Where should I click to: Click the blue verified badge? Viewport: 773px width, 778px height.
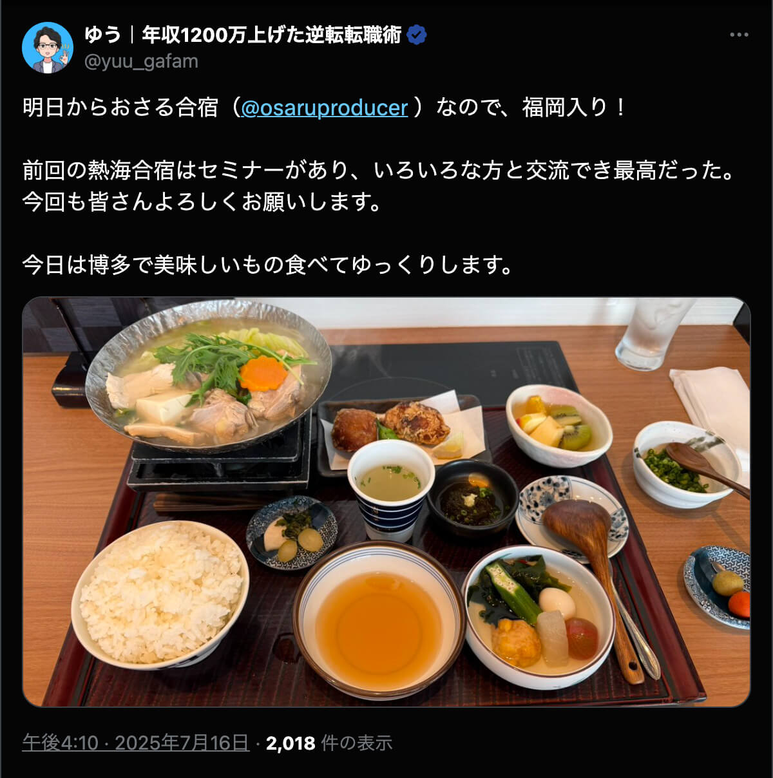[417, 35]
